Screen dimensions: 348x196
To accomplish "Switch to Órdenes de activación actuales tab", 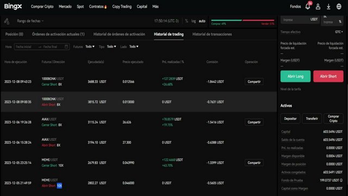I will (x=58, y=34).
